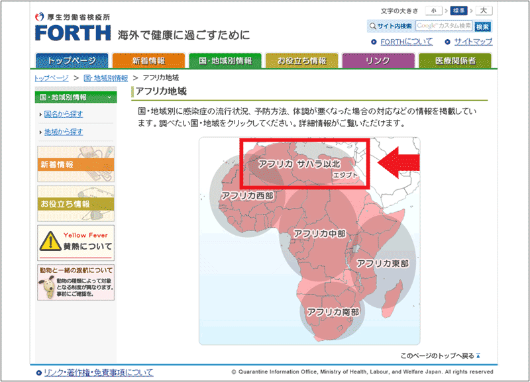
Task: Go to the トップページ tab
Action: click(72, 61)
